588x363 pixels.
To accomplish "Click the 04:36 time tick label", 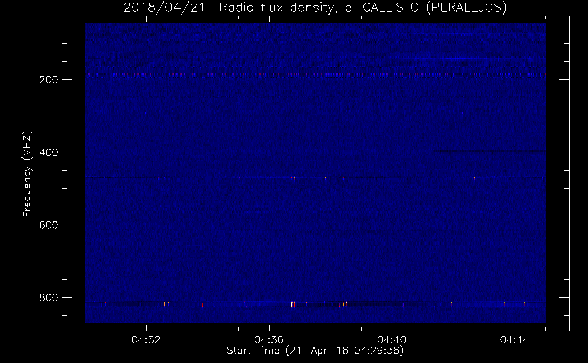I will coord(269,340).
